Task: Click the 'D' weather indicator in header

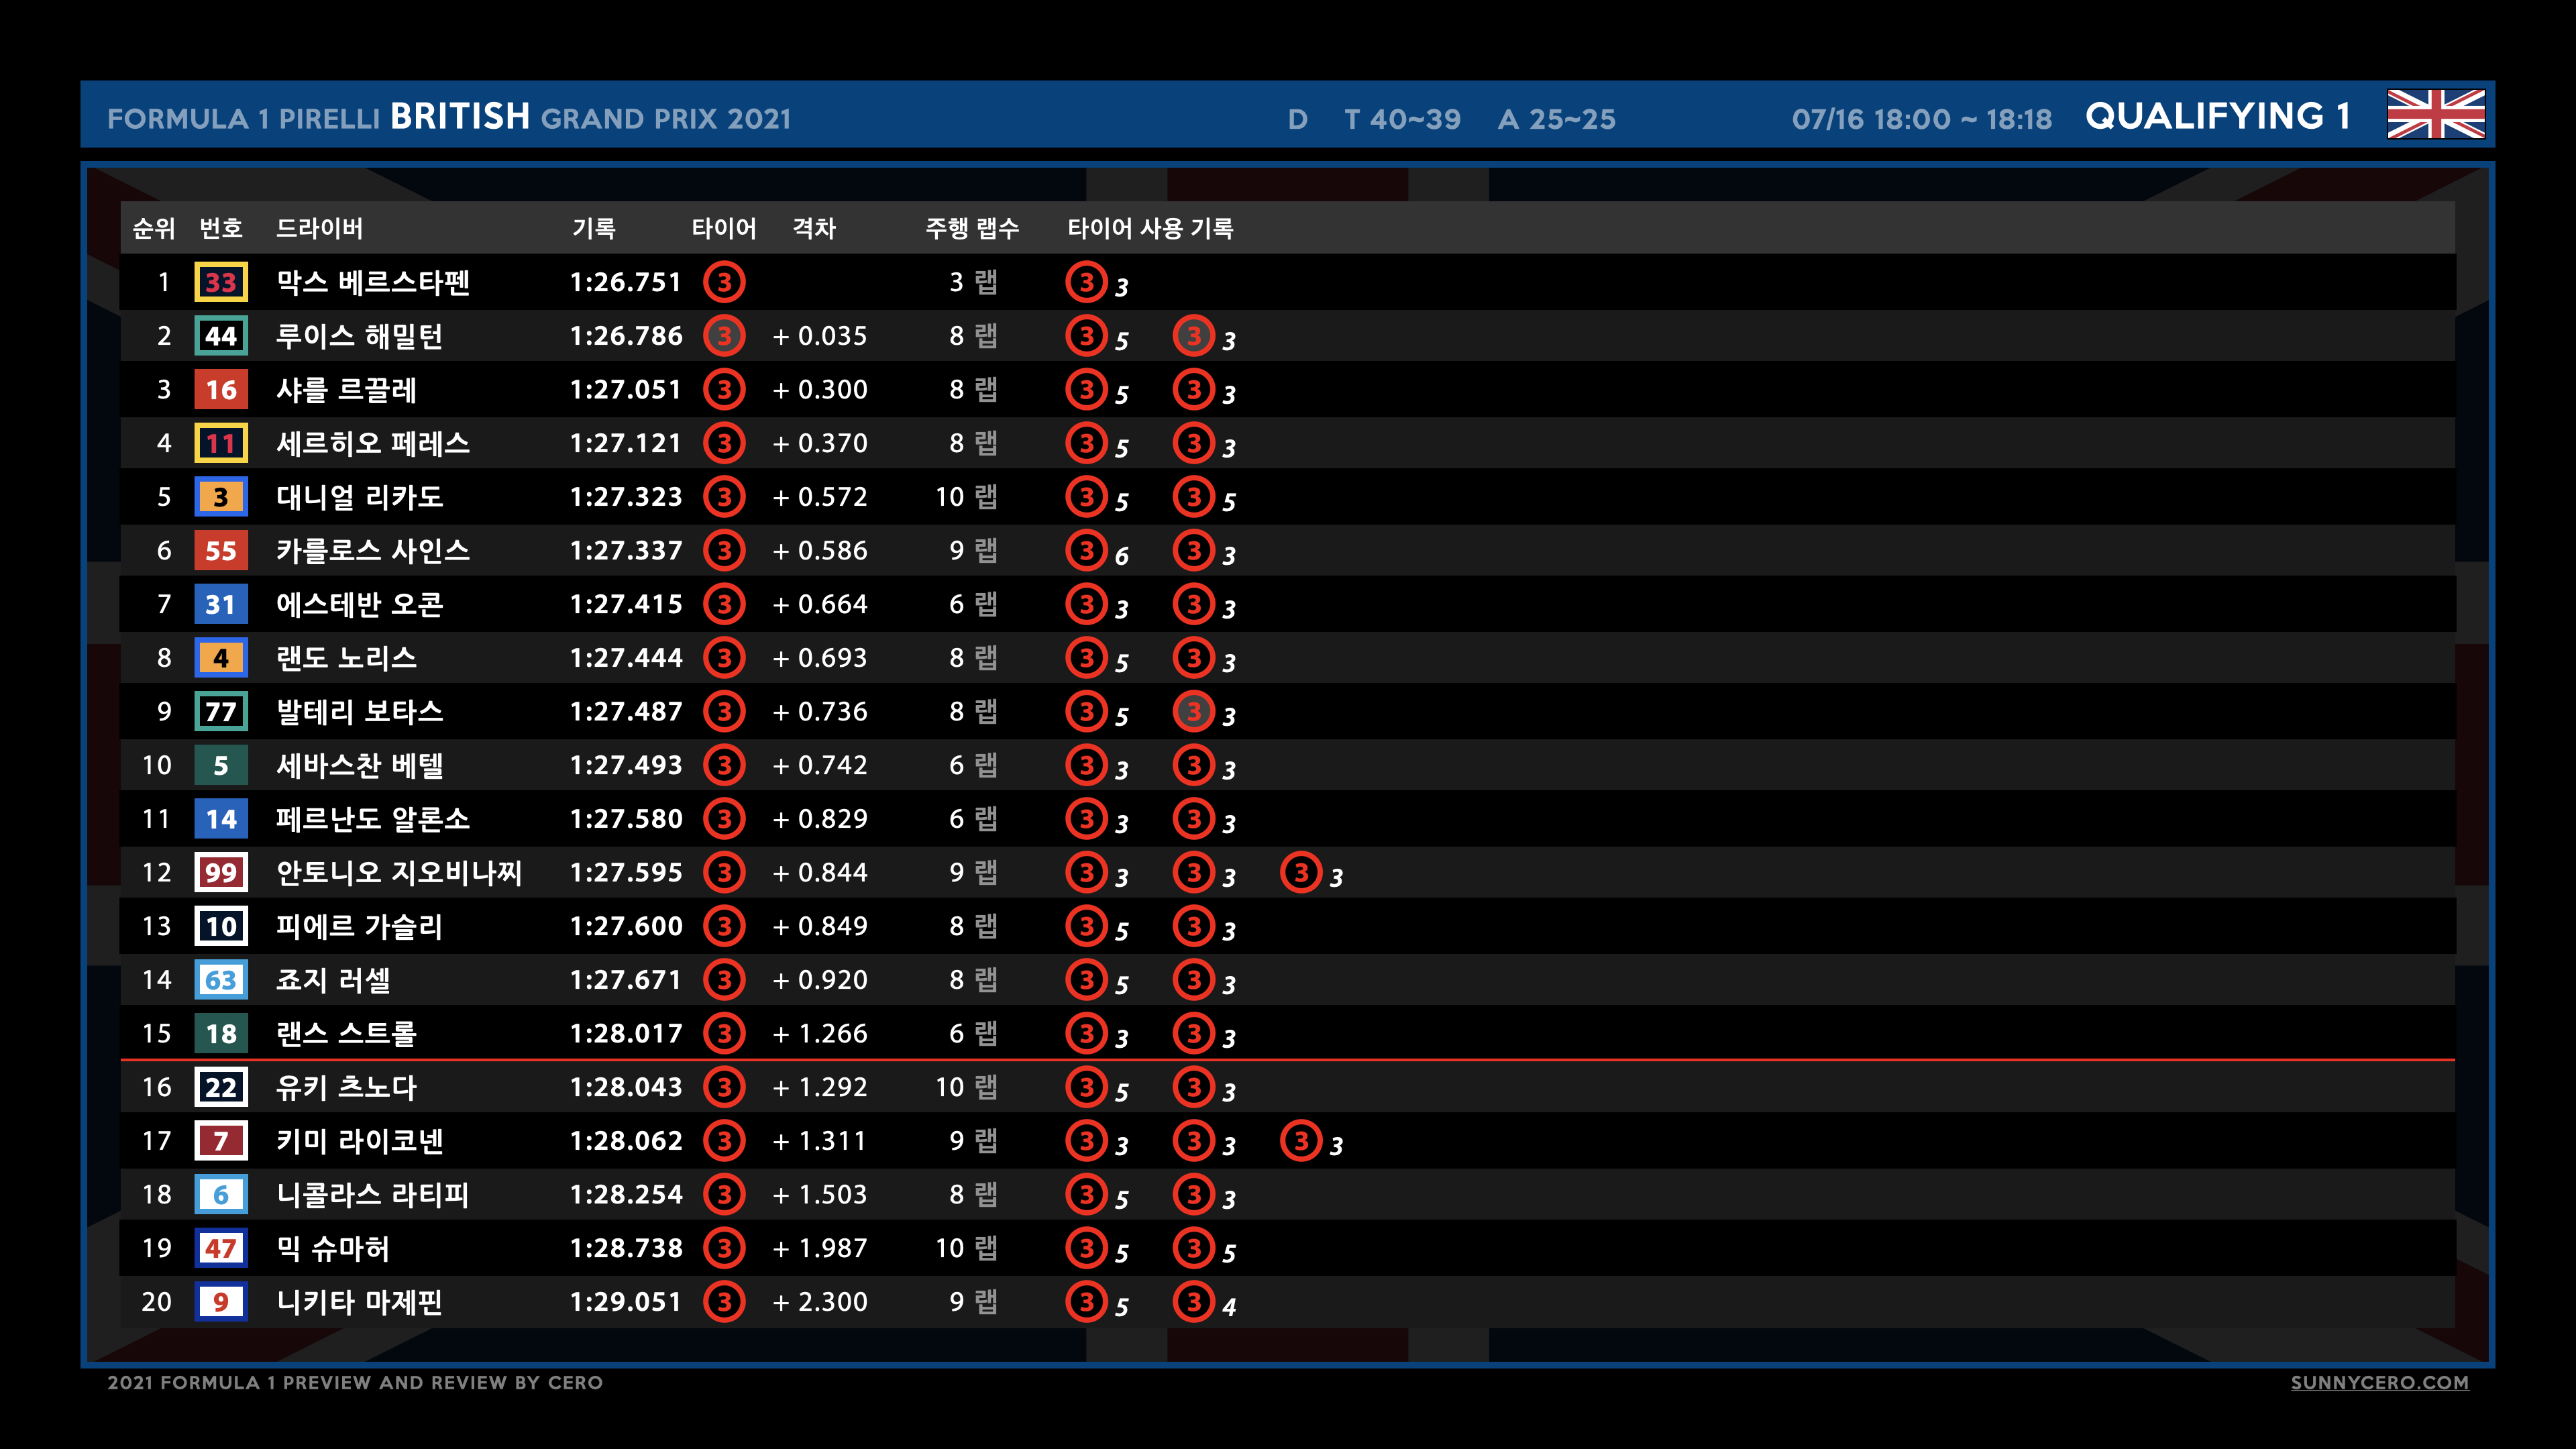Action: pos(1297,119)
